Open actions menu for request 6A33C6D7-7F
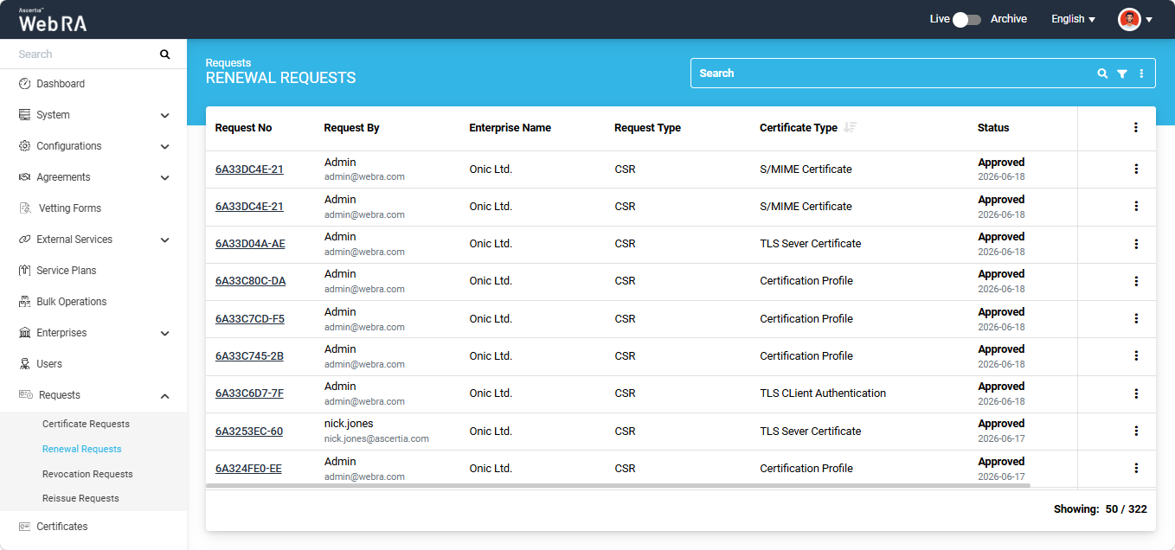 point(1136,393)
